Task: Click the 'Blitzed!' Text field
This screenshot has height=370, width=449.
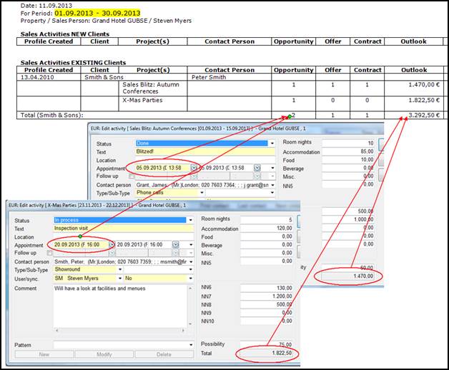Action: pyautogui.click(x=204, y=151)
